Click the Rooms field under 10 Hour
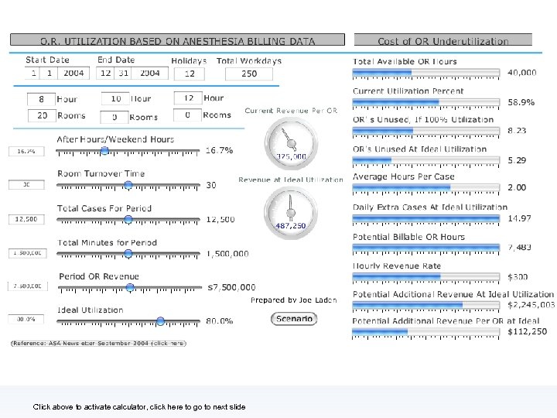557x418 pixels. pos(114,118)
